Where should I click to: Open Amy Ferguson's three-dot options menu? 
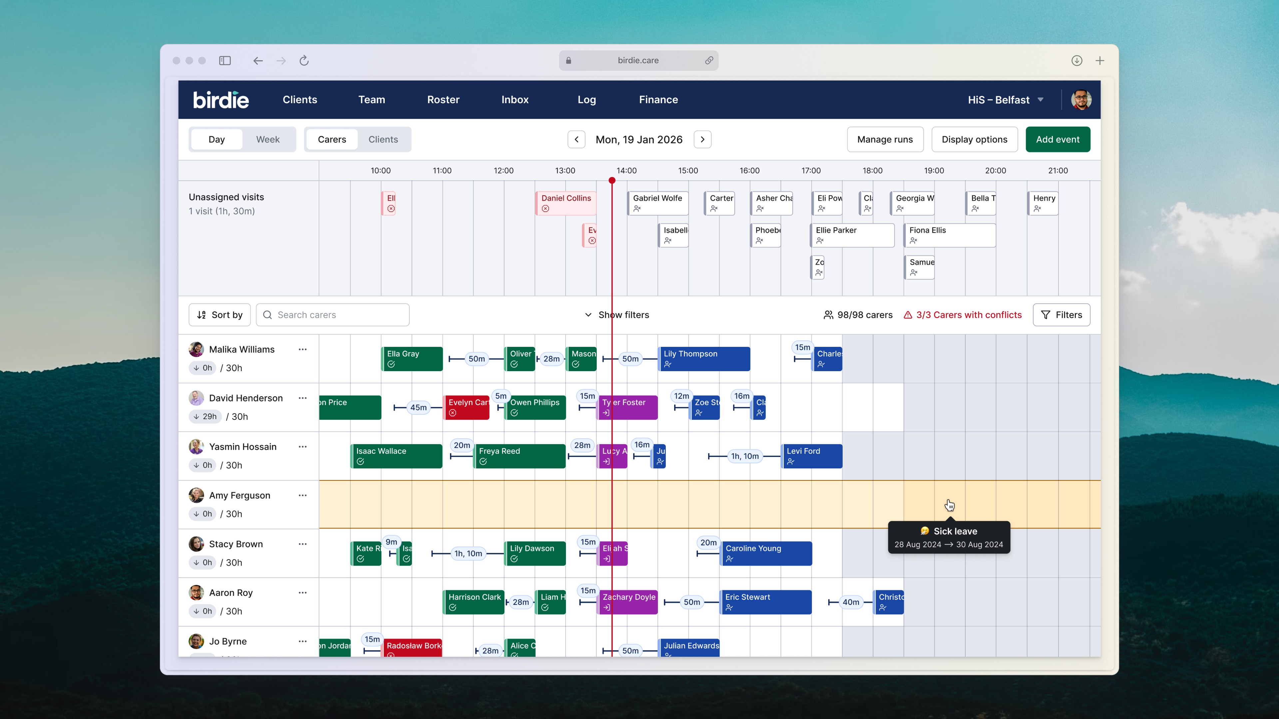coord(302,495)
